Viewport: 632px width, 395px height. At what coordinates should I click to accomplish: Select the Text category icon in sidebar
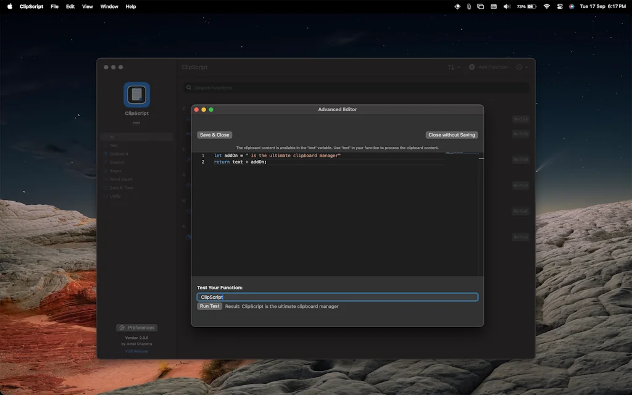pos(105,146)
